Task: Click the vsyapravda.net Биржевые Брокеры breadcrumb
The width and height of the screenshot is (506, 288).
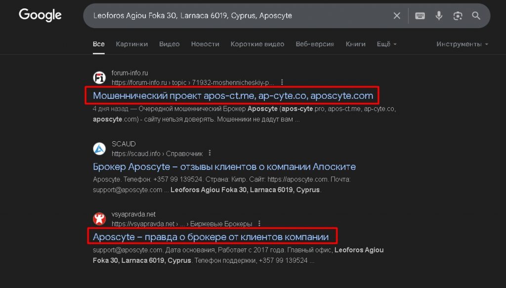Action: click(x=182, y=224)
